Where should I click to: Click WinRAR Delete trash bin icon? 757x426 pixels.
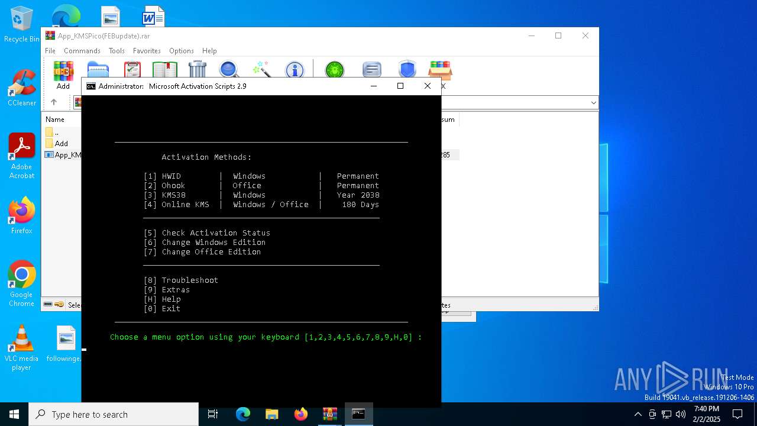pos(198,69)
